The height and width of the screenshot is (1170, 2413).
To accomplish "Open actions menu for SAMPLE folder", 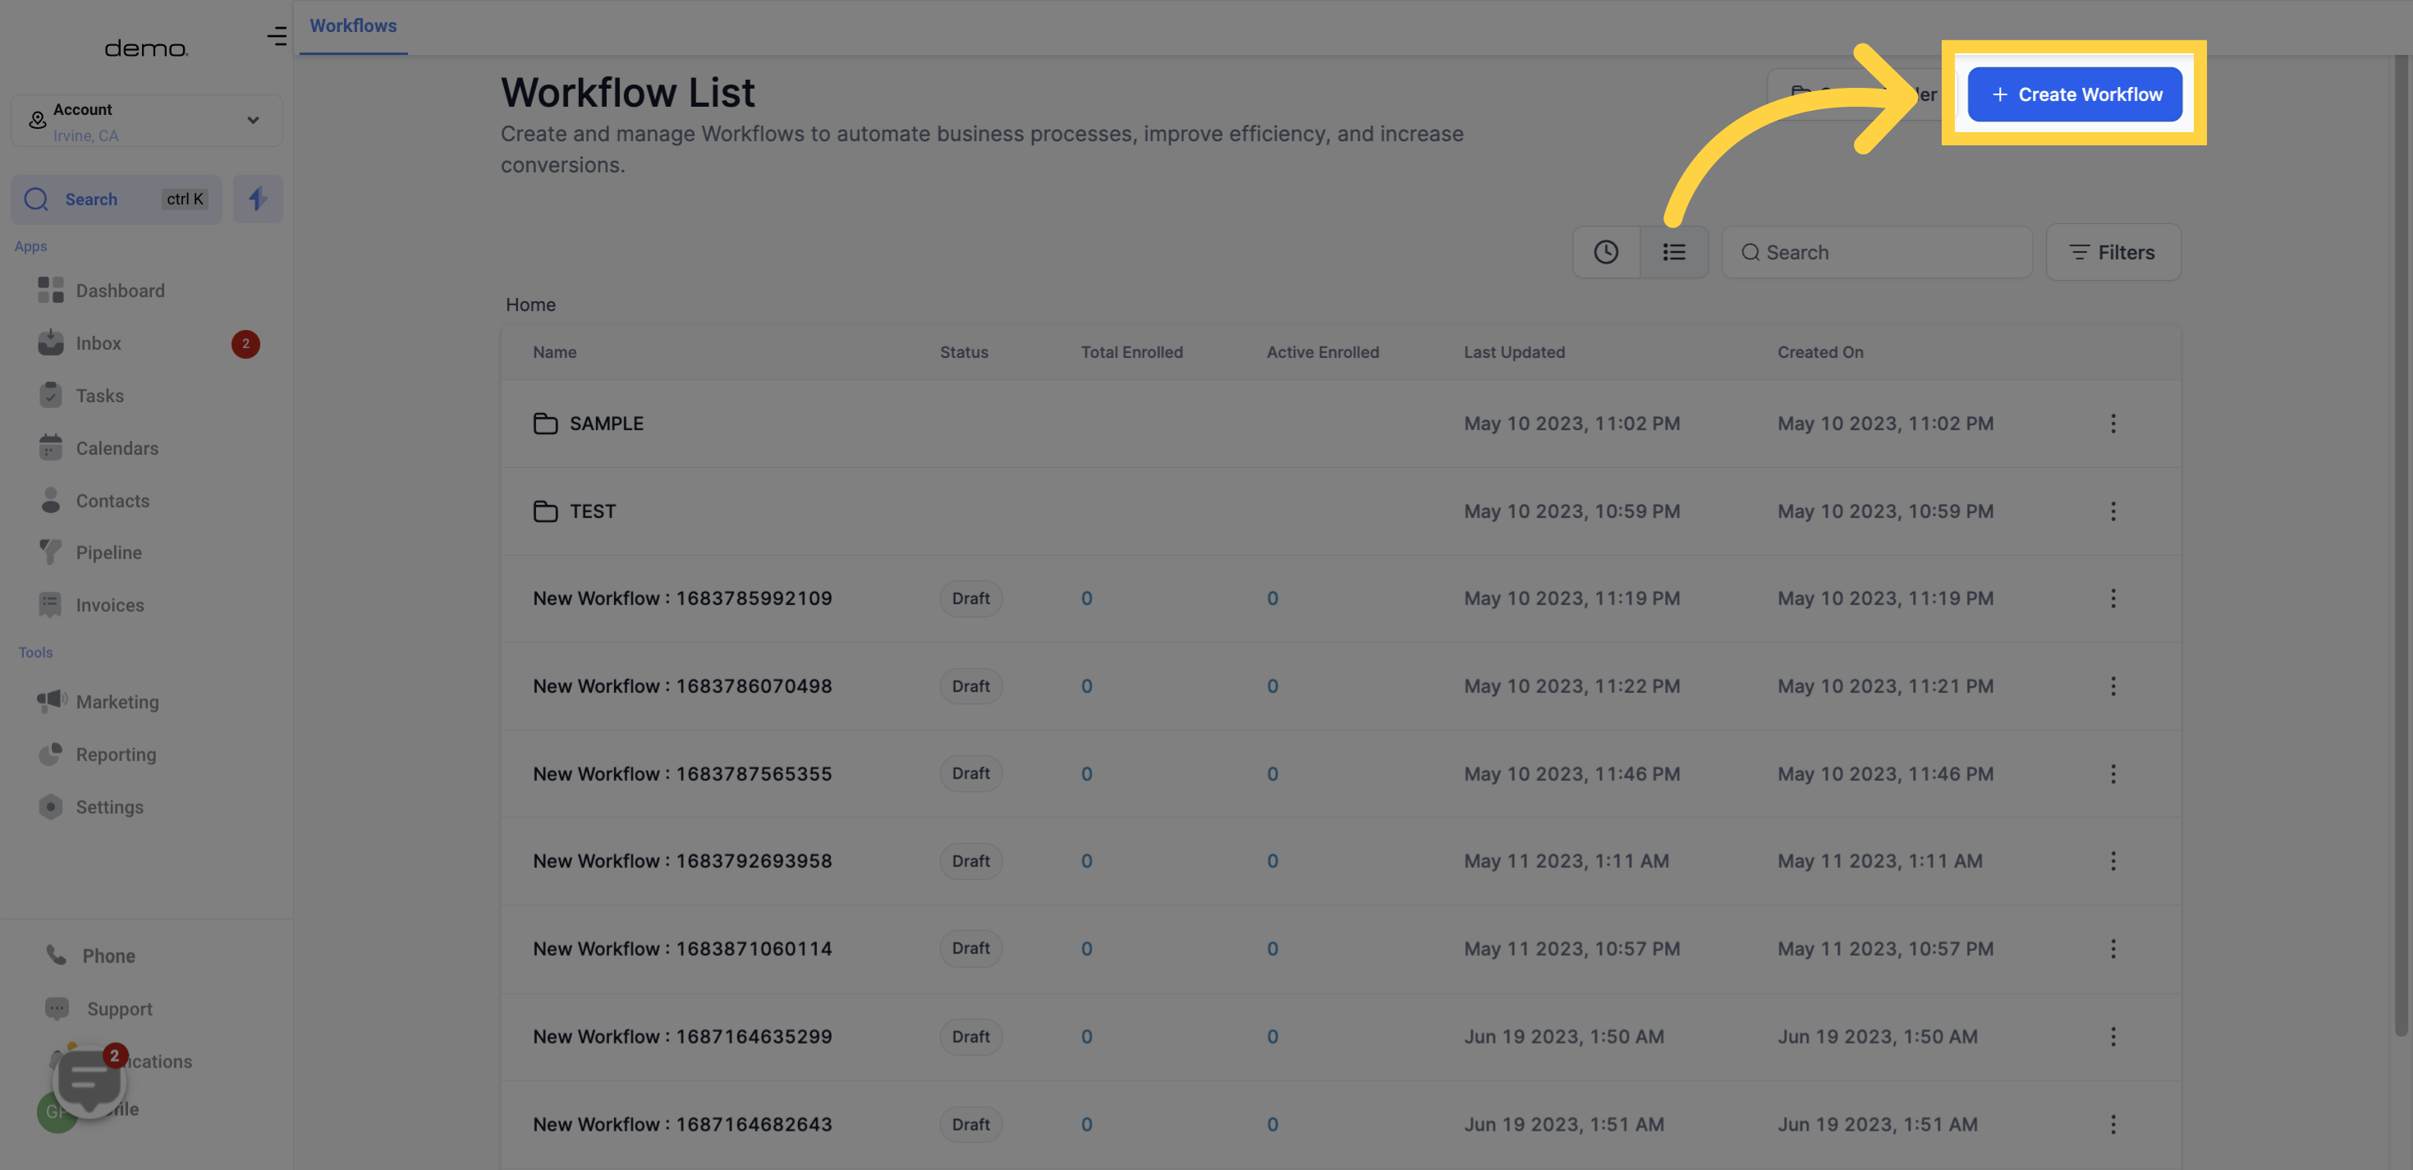I will click(2113, 424).
